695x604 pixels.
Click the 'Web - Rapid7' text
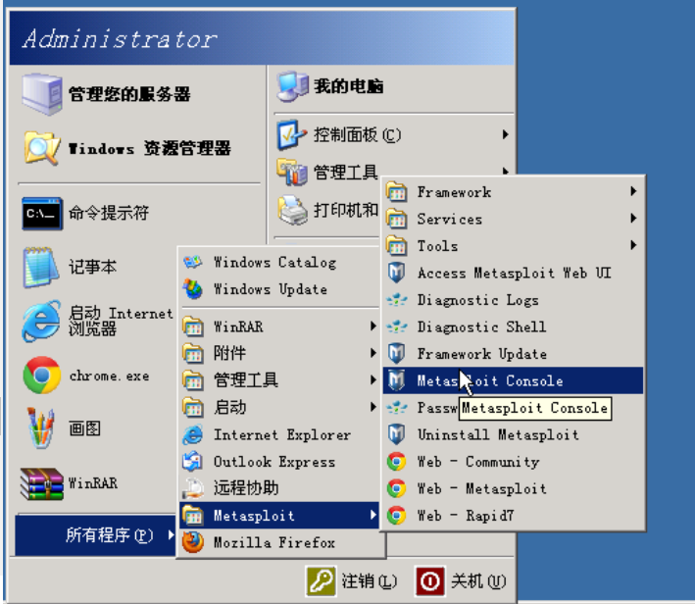[466, 516]
